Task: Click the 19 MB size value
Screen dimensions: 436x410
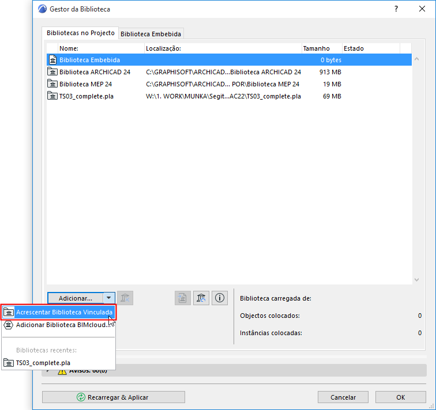Action: (332, 84)
